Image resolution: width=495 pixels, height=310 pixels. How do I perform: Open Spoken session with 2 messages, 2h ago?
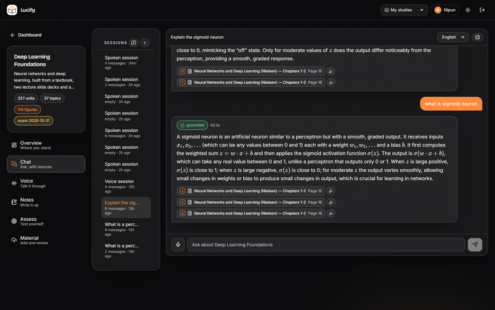[126, 82]
